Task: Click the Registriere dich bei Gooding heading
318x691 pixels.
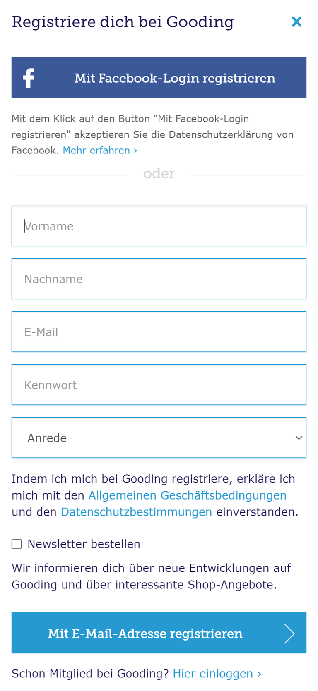Action: 123,22
